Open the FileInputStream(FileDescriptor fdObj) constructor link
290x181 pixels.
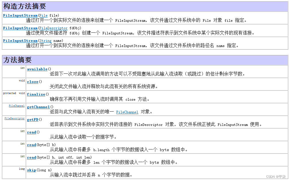click(20, 28)
